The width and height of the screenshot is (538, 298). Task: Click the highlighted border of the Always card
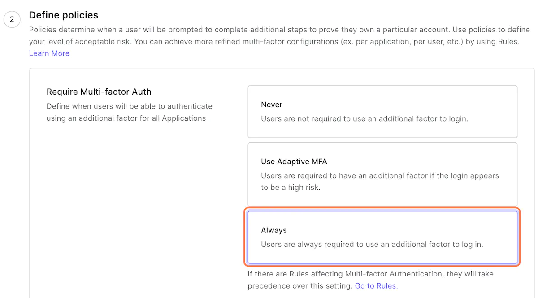pyautogui.click(x=382, y=209)
